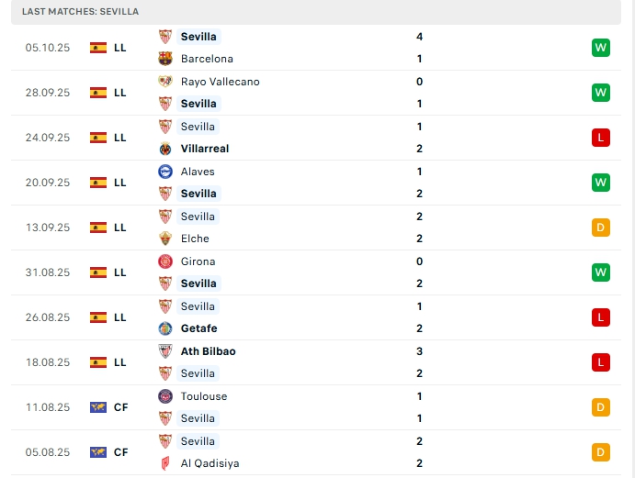Click the Toulouse club crest icon

point(165,396)
